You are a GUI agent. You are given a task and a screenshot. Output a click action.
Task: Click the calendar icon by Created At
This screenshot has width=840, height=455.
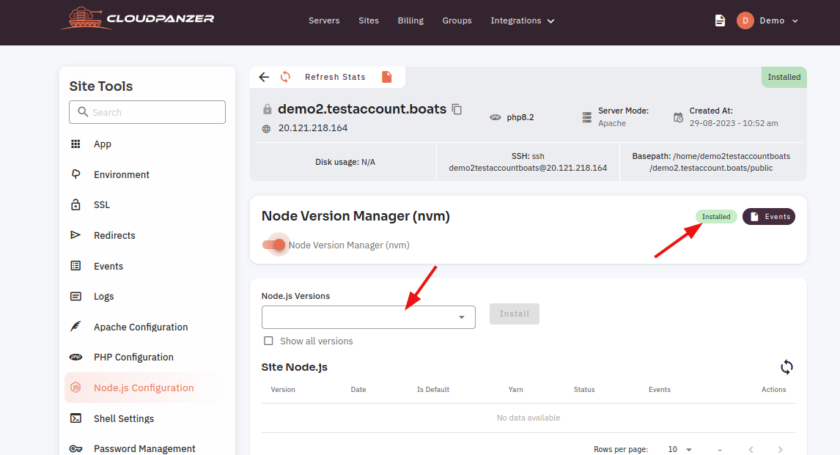pyautogui.click(x=678, y=117)
